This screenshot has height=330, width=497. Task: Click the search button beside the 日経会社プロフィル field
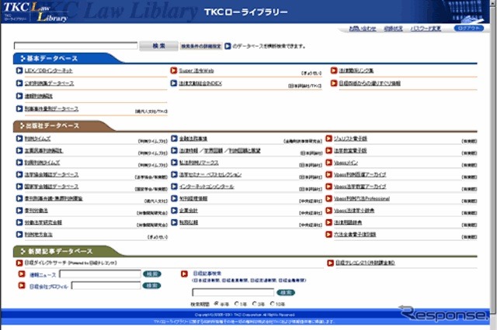152,286
